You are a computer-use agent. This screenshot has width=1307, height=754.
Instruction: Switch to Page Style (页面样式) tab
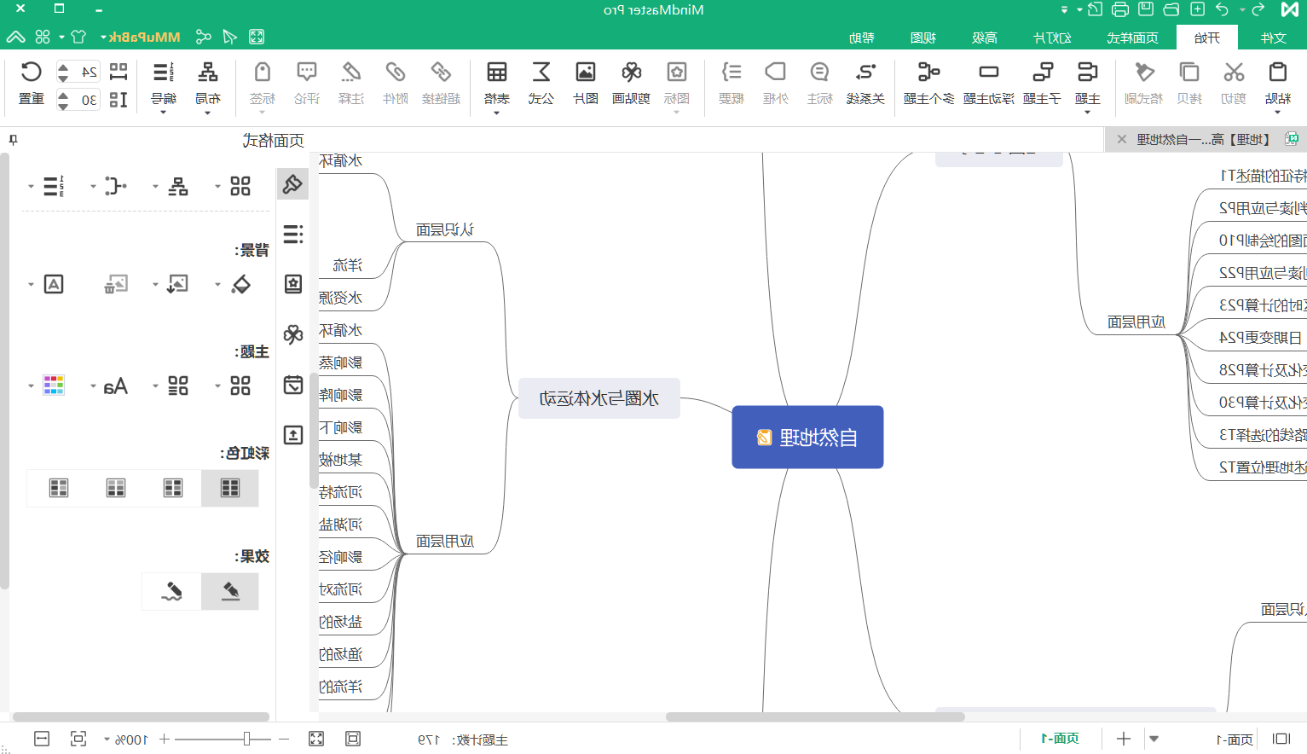tap(1132, 38)
